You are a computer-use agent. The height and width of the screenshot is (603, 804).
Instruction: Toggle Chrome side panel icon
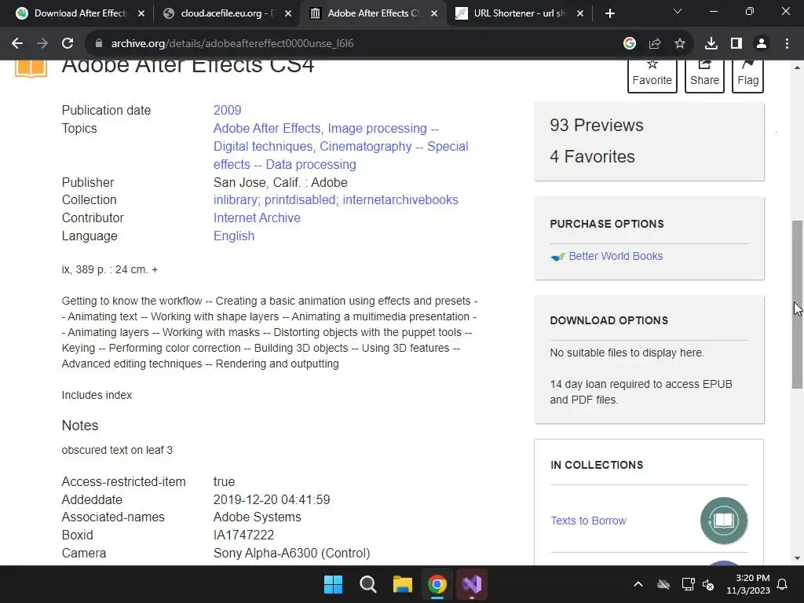tap(736, 44)
